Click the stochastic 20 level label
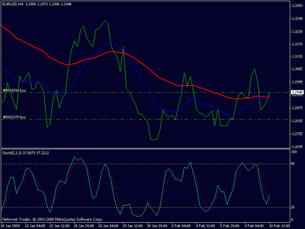 [x=292, y=208]
